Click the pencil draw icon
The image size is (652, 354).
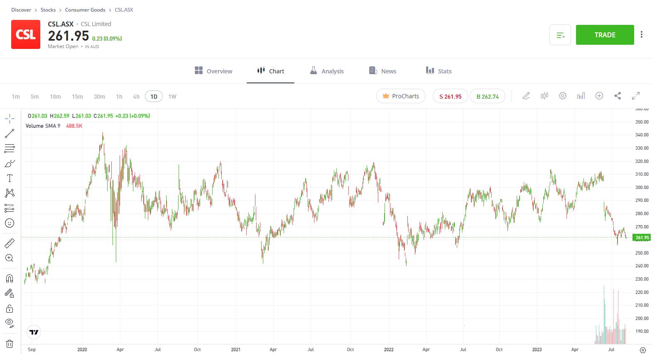coord(526,96)
